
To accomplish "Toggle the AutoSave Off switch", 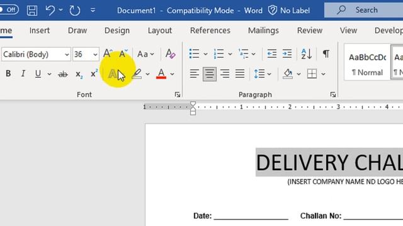I will [x=9, y=10].
